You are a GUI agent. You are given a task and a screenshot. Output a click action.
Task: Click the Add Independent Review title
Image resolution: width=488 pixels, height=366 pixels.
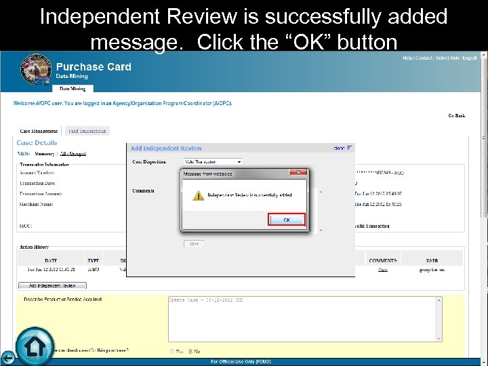(166, 148)
